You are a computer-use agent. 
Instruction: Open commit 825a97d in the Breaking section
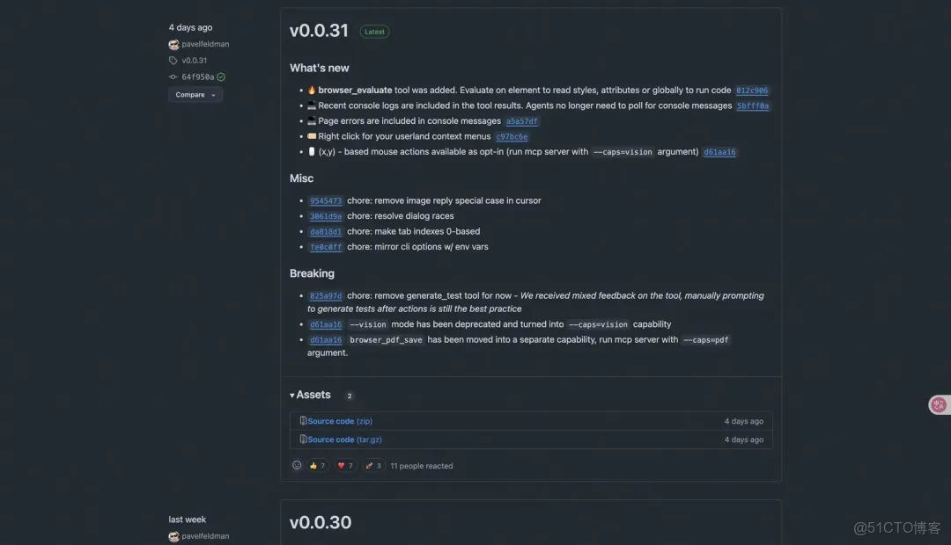pyautogui.click(x=326, y=295)
